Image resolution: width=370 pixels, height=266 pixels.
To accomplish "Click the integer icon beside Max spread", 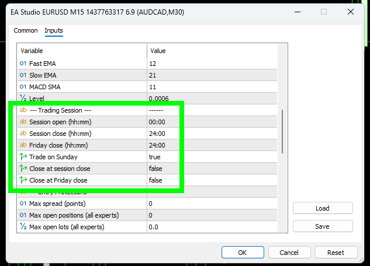I will 23,204.
